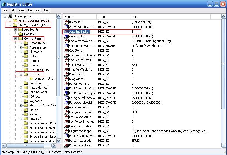This screenshot has height=155, width=227.
Task: Select the Pattern Upgrade value name
Action: coord(80,141)
